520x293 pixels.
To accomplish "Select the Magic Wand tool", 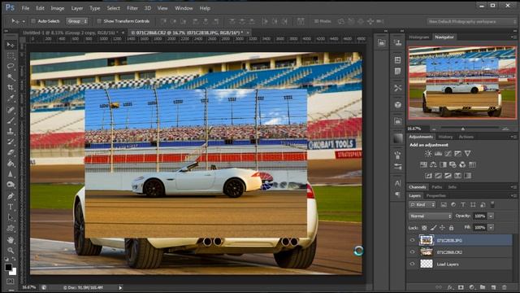I will tap(11, 77).
